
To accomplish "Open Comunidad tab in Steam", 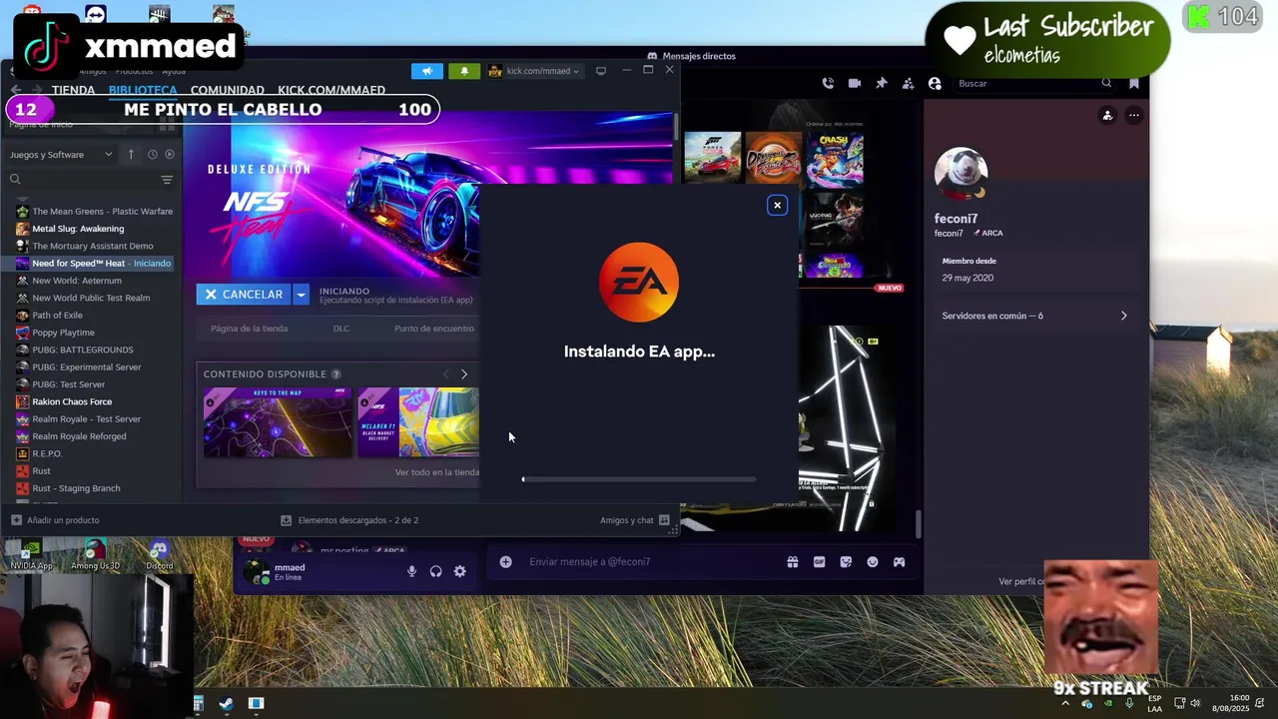I will point(228,90).
